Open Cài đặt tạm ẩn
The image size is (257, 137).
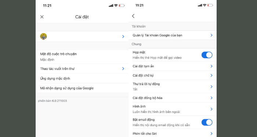173,66
